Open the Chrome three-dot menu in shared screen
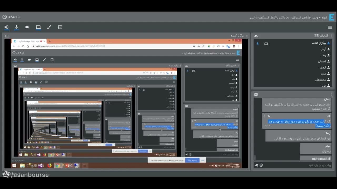Screen dimensions: 337x189 [239, 46]
